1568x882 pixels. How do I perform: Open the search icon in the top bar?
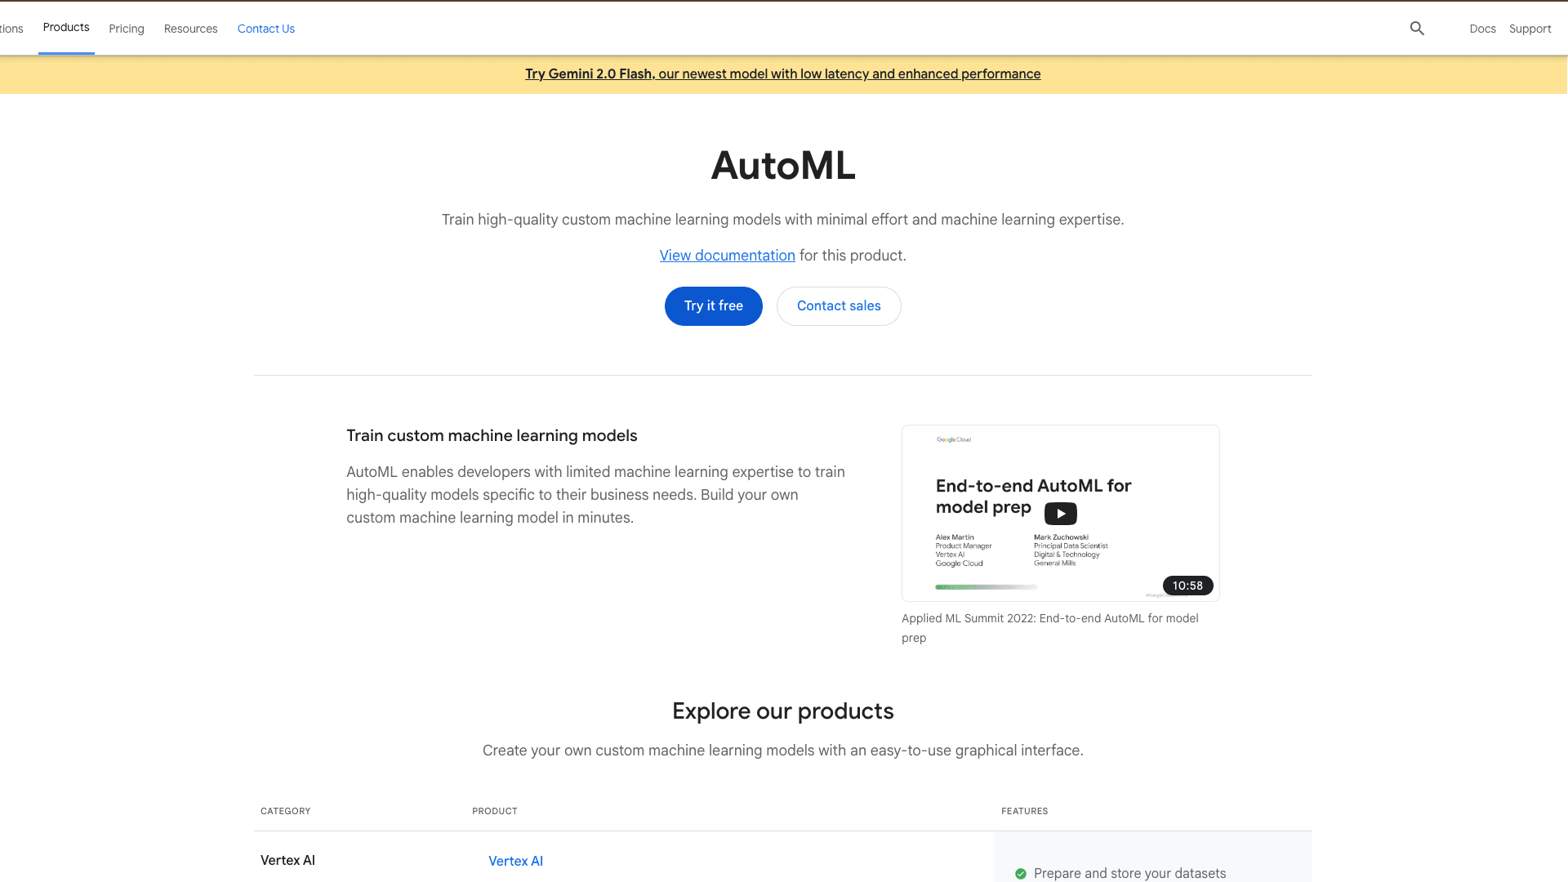[1417, 28]
